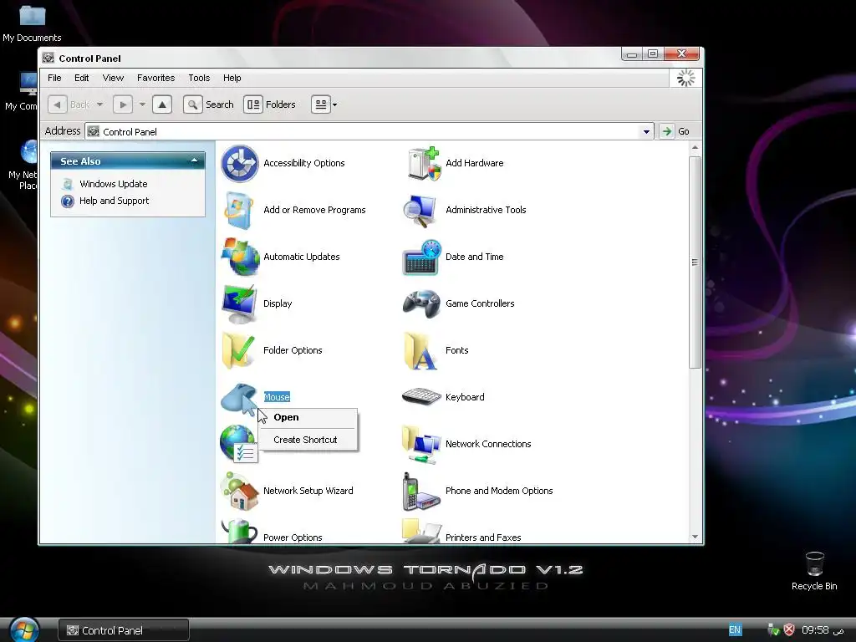Click the globe with checklist icon

tap(238, 444)
